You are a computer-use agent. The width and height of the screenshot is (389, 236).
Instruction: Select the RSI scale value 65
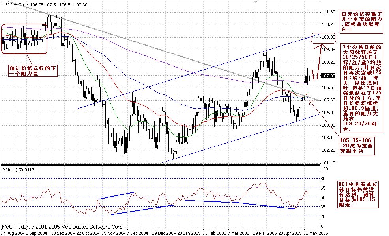323,188
